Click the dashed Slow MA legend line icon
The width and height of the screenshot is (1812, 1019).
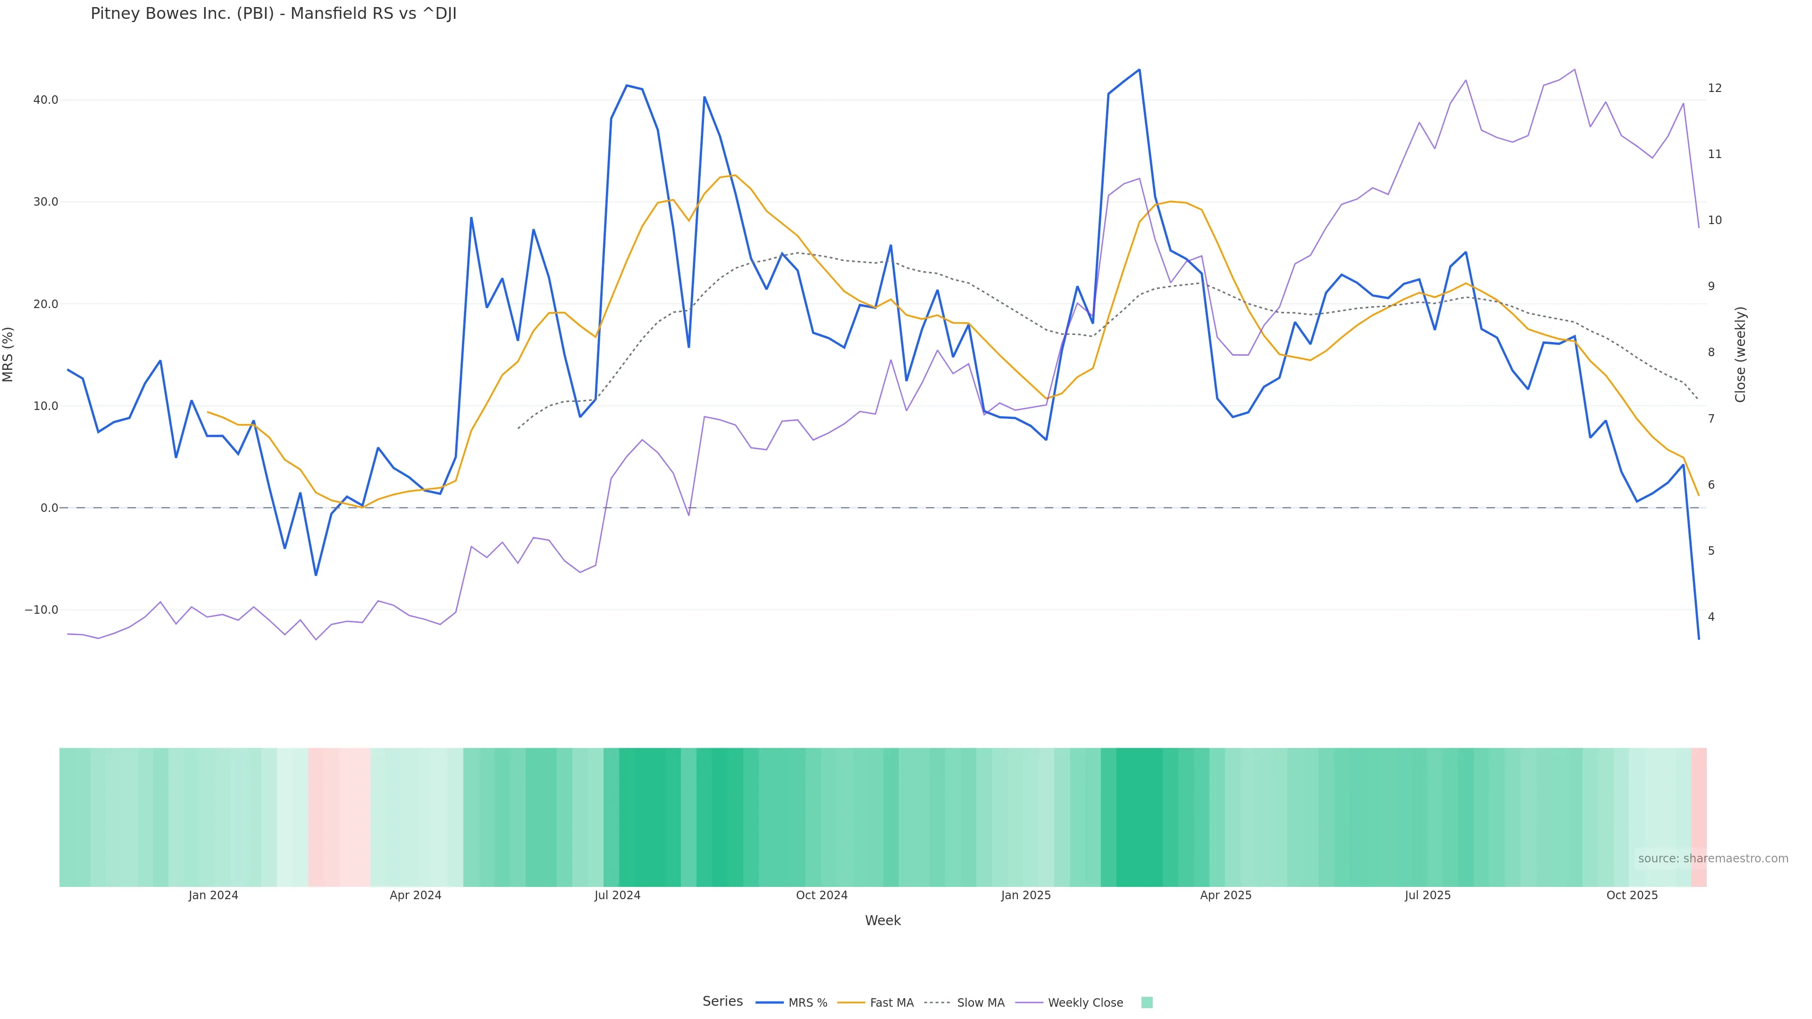click(x=937, y=1003)
